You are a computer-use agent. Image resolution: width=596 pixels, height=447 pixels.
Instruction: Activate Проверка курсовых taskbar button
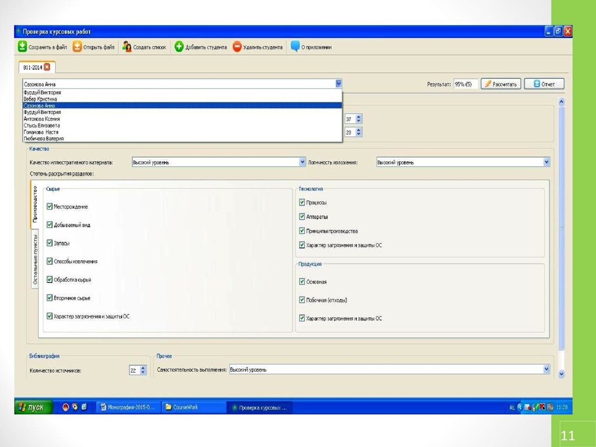pyautogui.click(x=260, y=407)
